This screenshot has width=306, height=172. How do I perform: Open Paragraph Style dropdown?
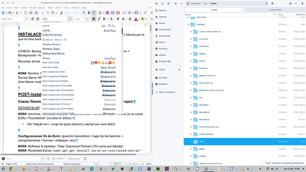(27, 19)
